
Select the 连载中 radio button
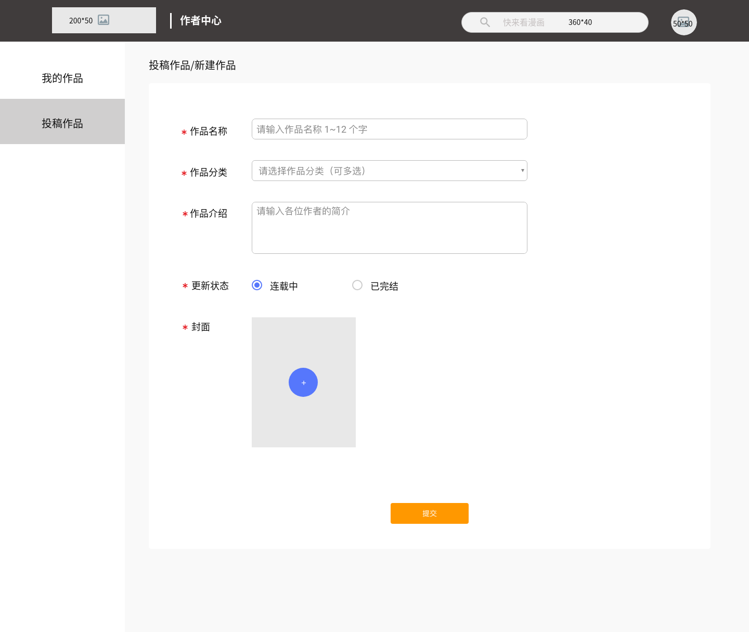[256, 285]
